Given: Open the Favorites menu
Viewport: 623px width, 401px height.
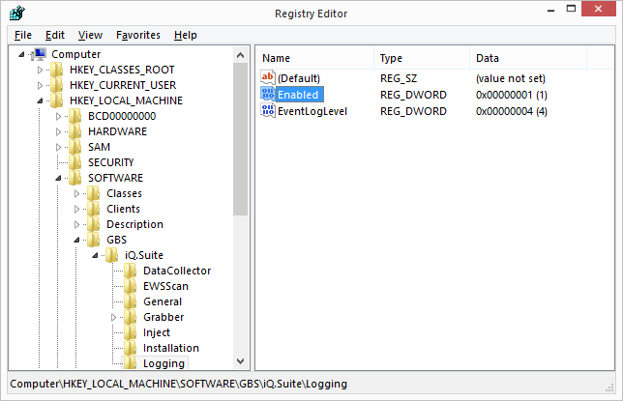Looking at the screenshot, I should [x=138, y=35].
